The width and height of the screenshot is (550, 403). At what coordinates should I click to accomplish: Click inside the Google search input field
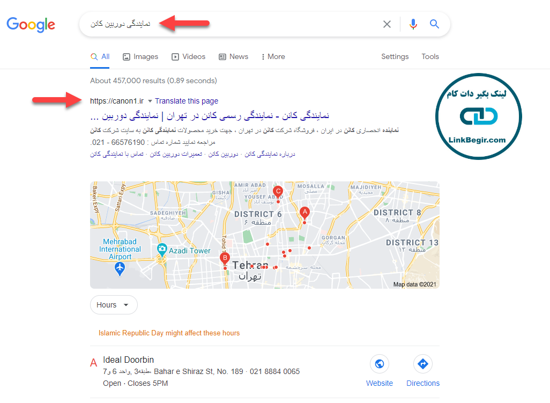[x=232, y=24]
